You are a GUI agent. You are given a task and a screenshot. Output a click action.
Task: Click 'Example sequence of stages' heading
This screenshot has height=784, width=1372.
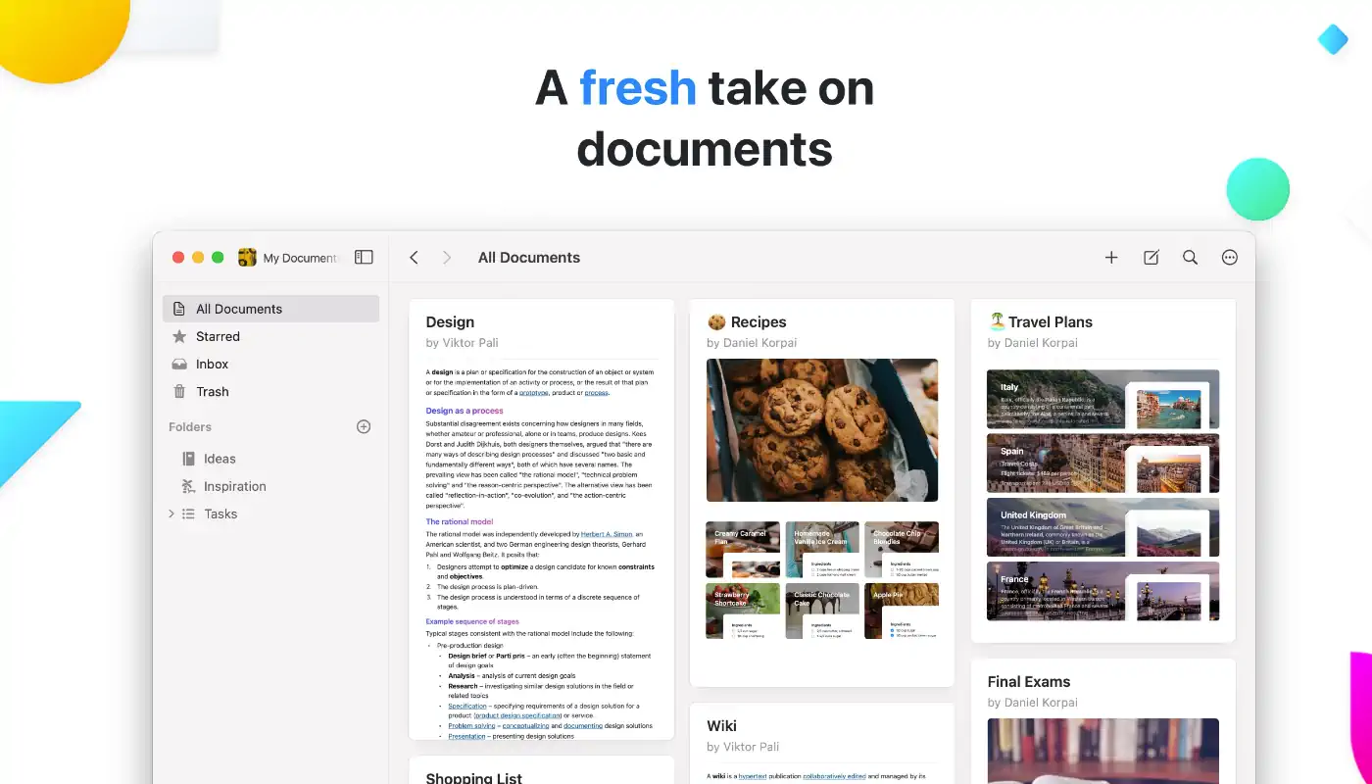point(472,621)
